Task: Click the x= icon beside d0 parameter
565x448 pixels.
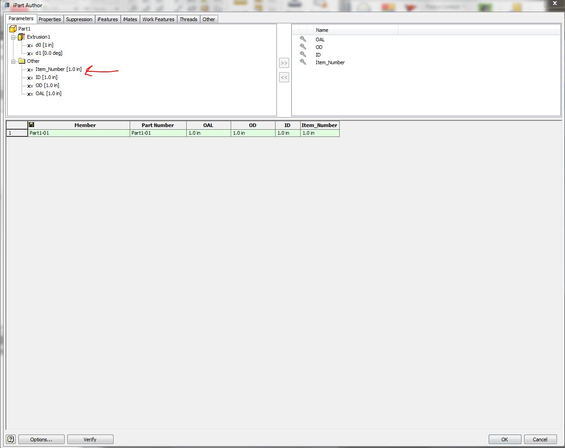Action: [29, 45]
